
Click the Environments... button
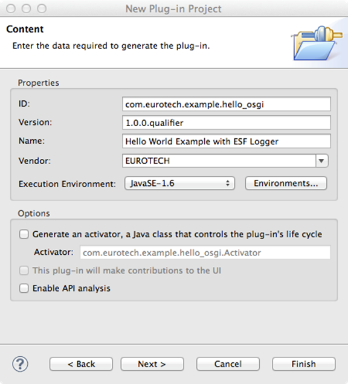tap(286, 183)
